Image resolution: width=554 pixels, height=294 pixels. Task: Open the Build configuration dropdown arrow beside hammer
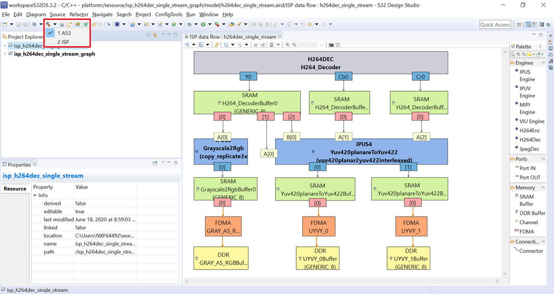[55, 24]
